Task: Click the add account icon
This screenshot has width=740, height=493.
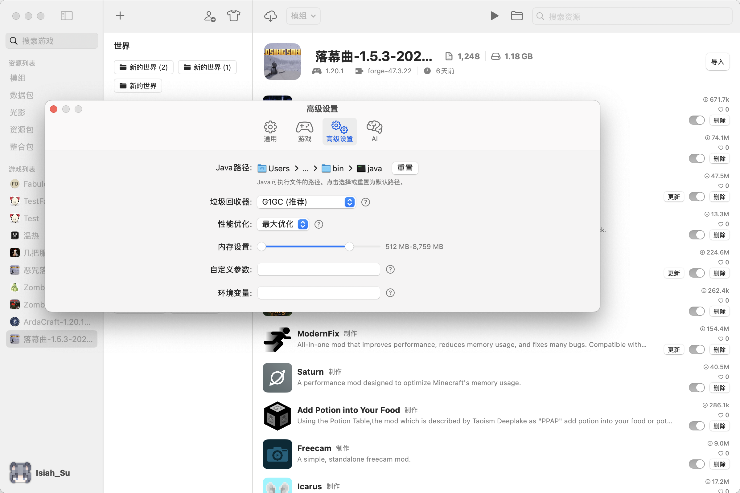Action: (209, 16)
